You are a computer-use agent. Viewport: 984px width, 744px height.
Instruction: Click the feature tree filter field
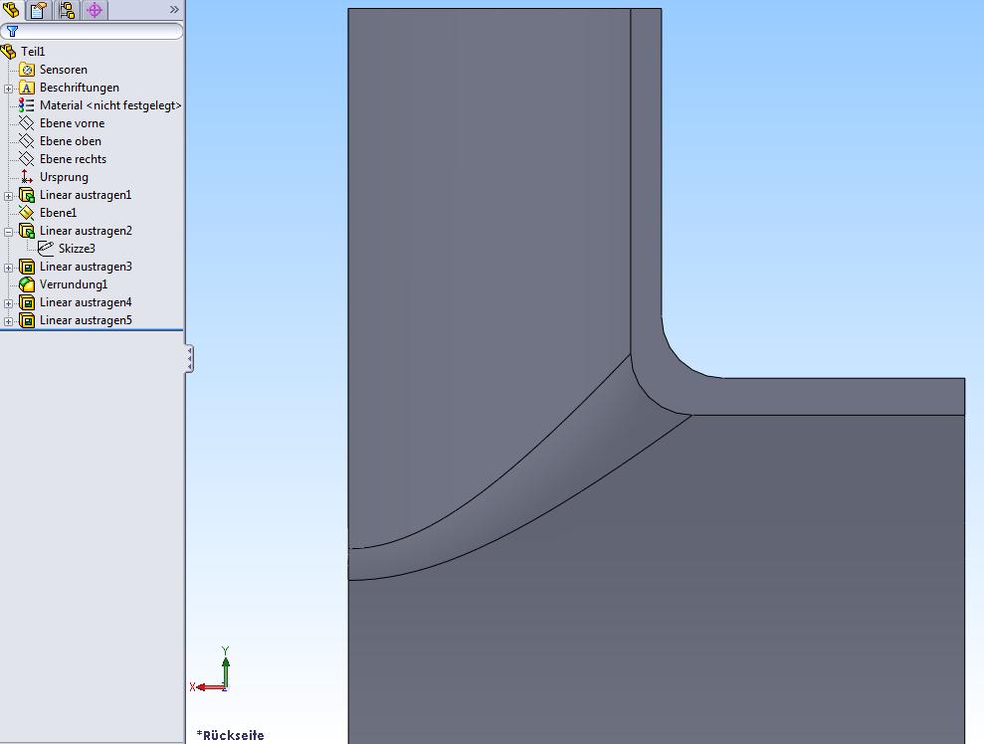[x=92, y=31]
